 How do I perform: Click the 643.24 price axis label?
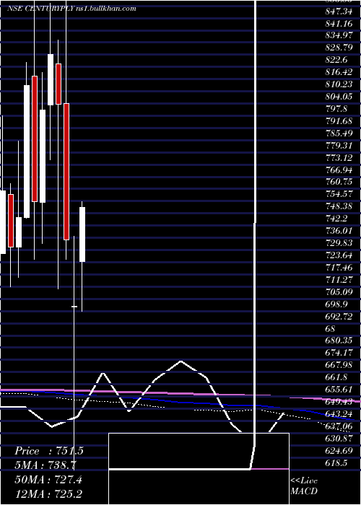339,413
